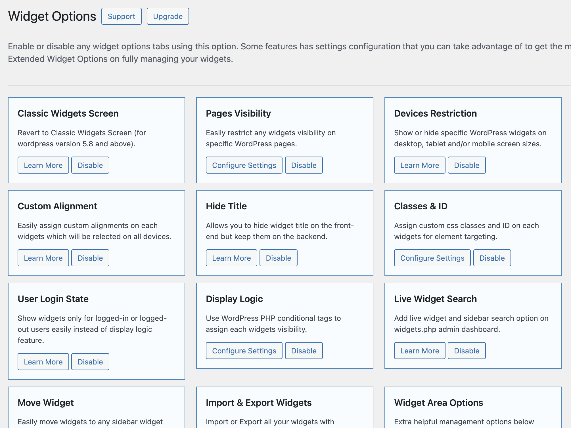Viewport: 571px width, 428px height.
Task: Click the Upgrade button
Action: [168, 16]
